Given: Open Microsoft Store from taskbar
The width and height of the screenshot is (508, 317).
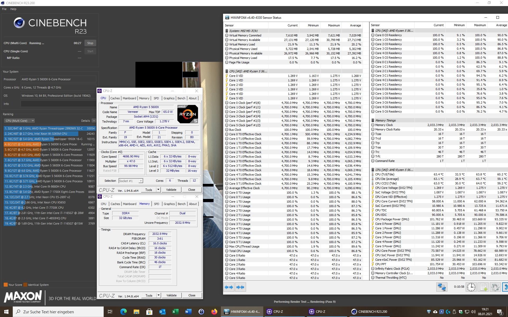Looking at the screenshot, I should (149, 312).
